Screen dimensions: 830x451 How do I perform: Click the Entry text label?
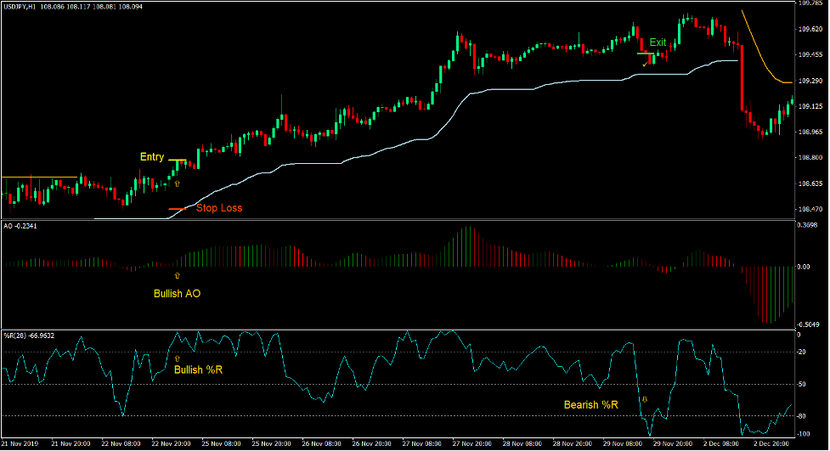[152, 157]
